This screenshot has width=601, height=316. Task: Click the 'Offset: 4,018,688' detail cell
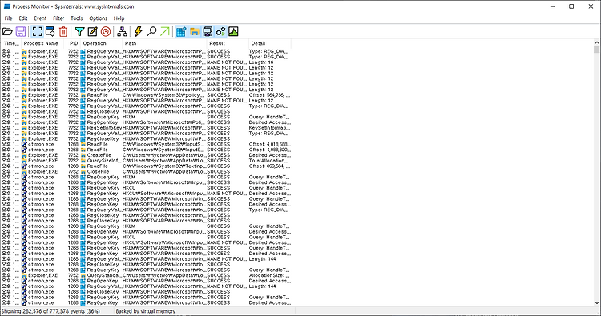270,145
